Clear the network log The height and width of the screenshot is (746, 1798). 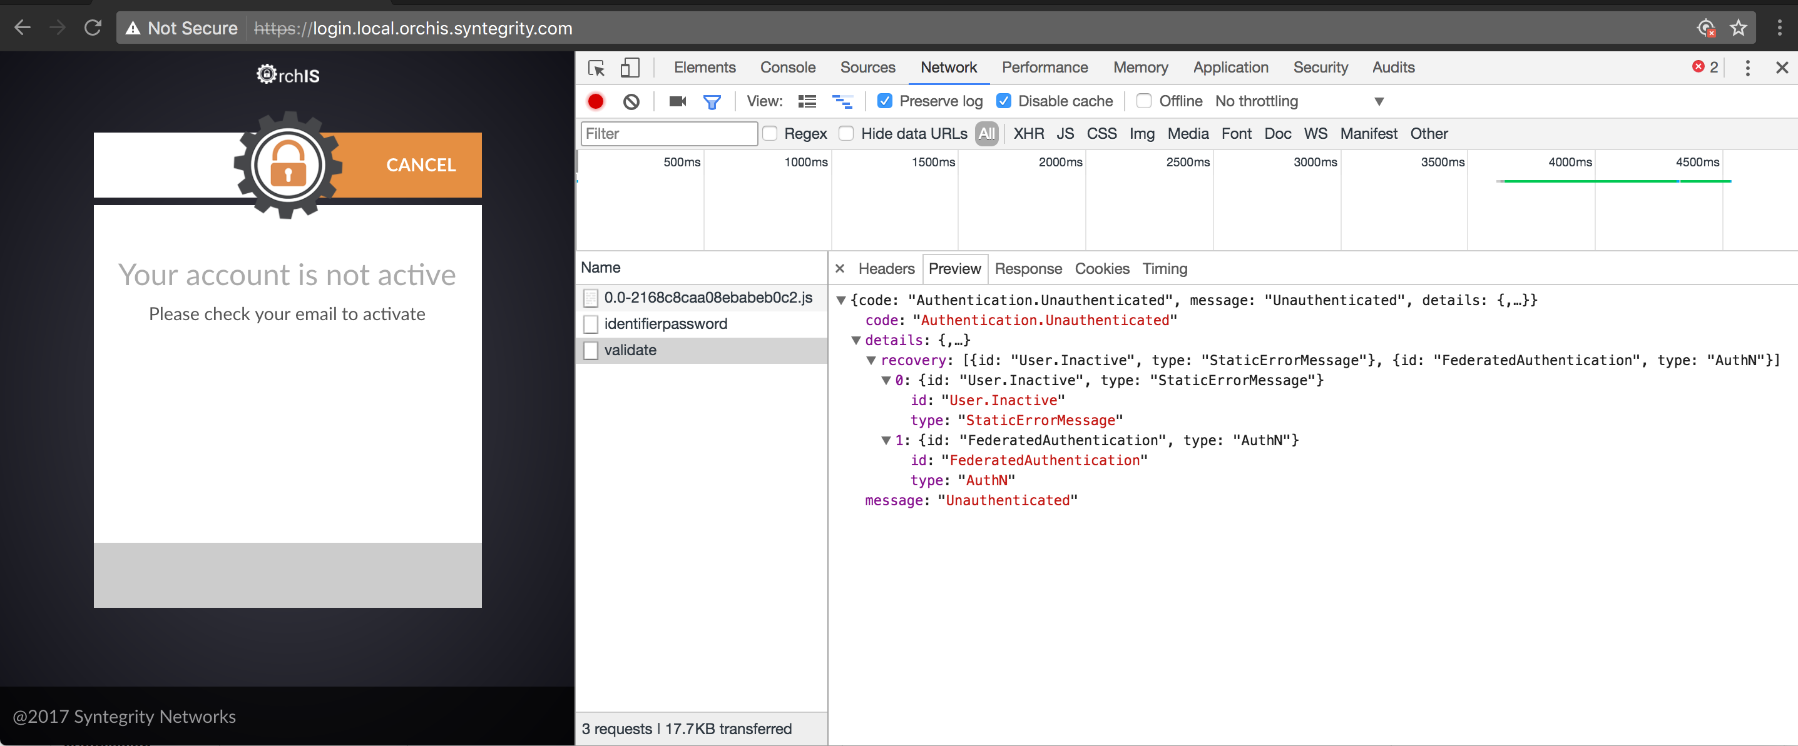point(631,102)
